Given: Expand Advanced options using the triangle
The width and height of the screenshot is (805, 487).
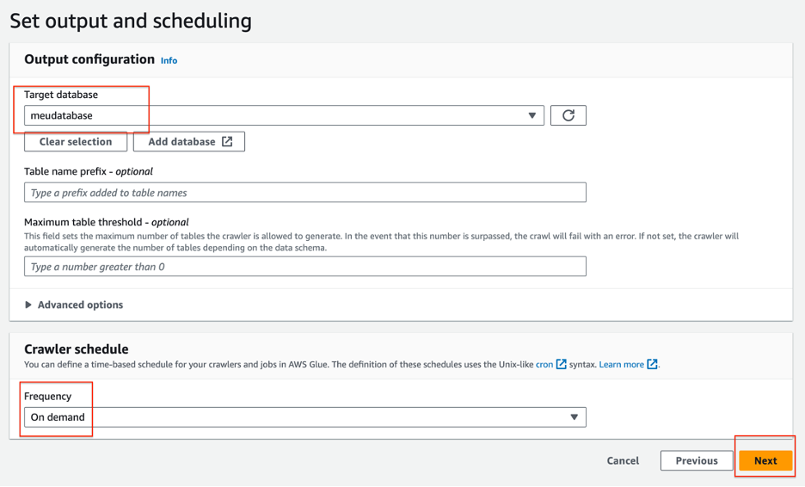Looking at the screenshot, I should pos(28,305).
